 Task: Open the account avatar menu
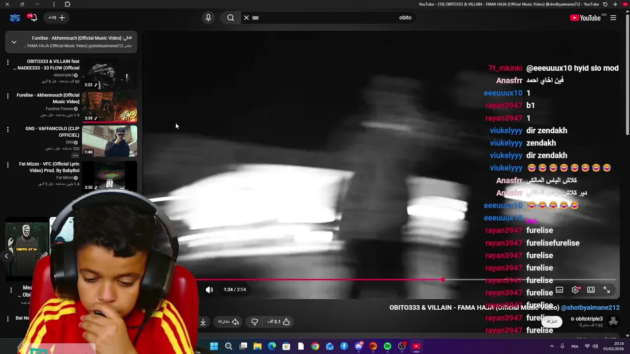pyautogui.click(x=15, y=18)
